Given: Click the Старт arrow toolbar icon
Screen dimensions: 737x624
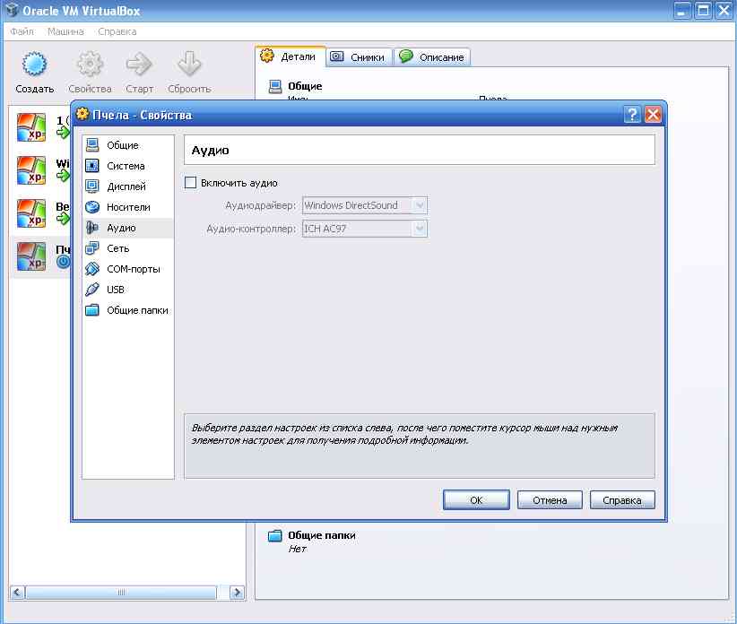Looking at the screenshot, I should pyautogui.click(x=139, y=64).
